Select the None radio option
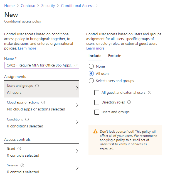The width and height of the screenshot is (170, 180). [91, 66]
